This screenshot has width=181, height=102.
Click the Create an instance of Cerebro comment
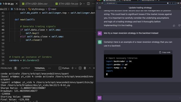click(x=31, y=57)
